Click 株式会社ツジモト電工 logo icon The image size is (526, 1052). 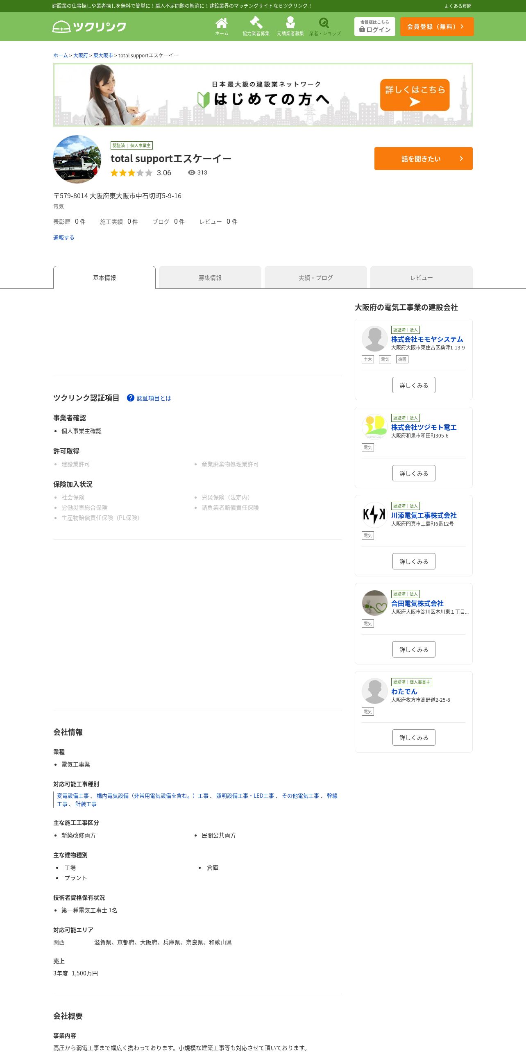click(375, 427)
